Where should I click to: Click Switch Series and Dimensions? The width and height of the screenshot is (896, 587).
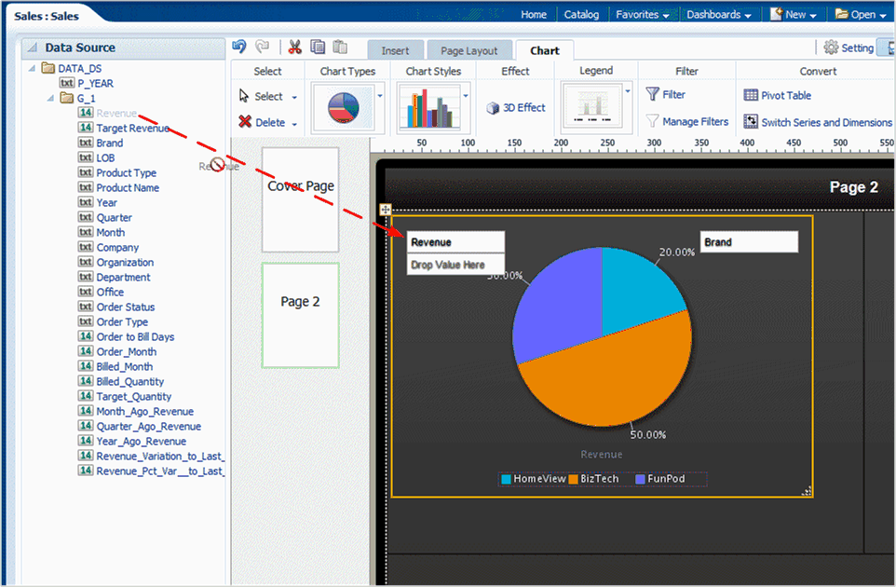[x=818, y=122]
